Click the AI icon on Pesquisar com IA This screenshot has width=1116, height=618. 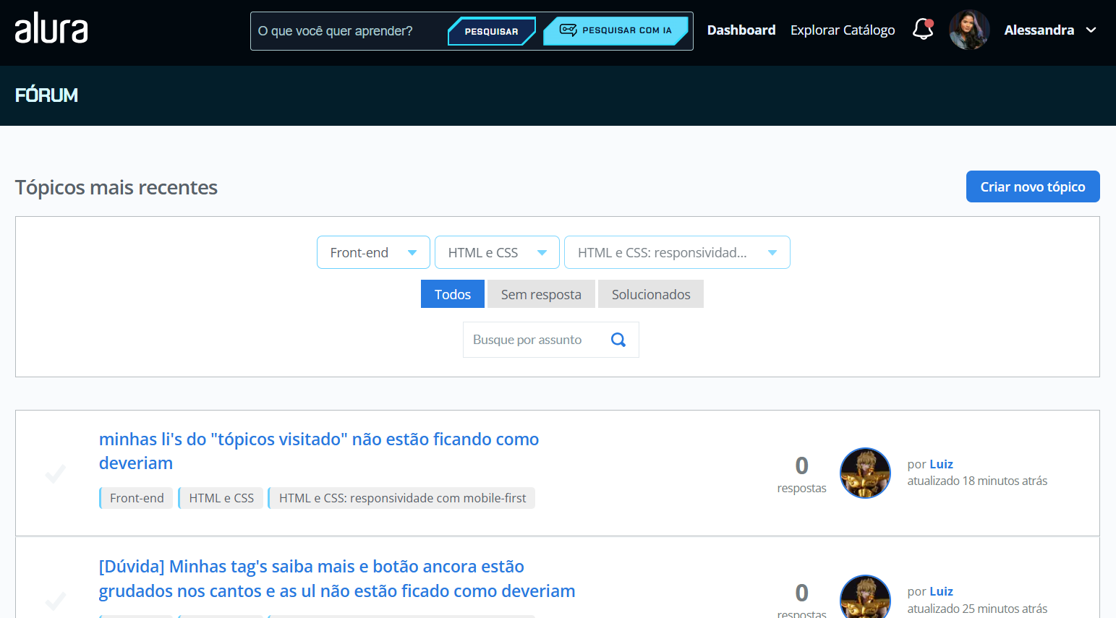[x=568, y=30]
